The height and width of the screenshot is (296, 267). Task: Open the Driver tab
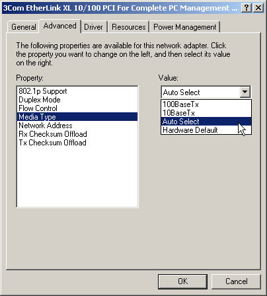(93, 27)
